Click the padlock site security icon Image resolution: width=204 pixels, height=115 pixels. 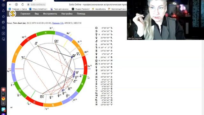click(x=28, y=4)
